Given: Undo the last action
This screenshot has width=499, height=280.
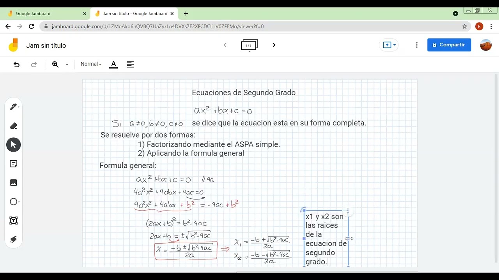Looking at the screenshot, I should tap(16, 65).
